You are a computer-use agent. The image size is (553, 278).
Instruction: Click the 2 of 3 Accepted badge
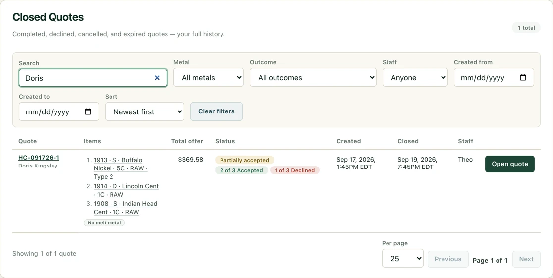tap(241, 170)
